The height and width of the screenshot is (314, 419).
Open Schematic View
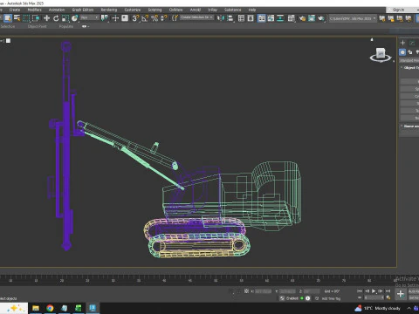[x=280, y=18]
